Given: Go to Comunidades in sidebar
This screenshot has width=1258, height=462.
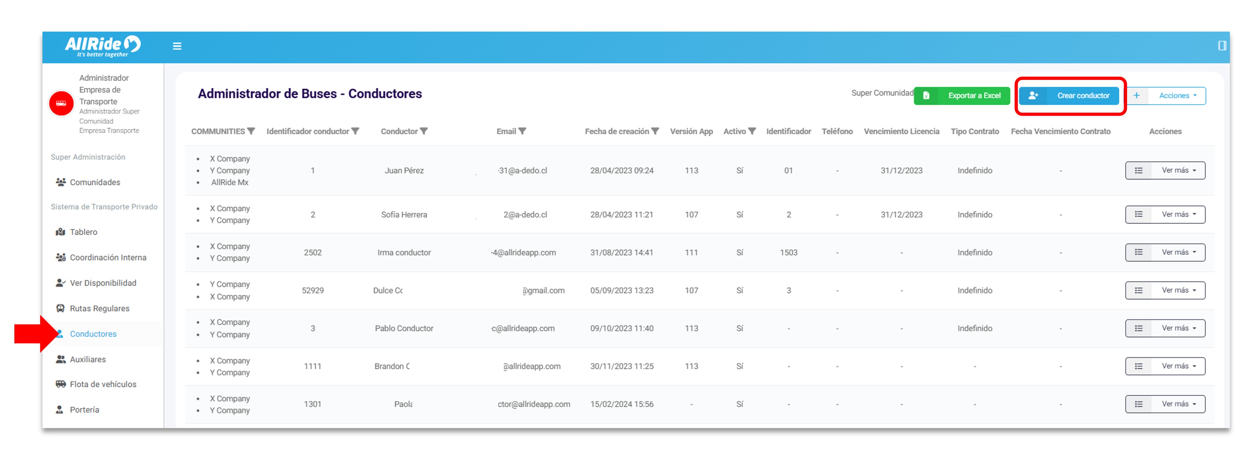Looking at the screenshot, I should pos(95,182).
